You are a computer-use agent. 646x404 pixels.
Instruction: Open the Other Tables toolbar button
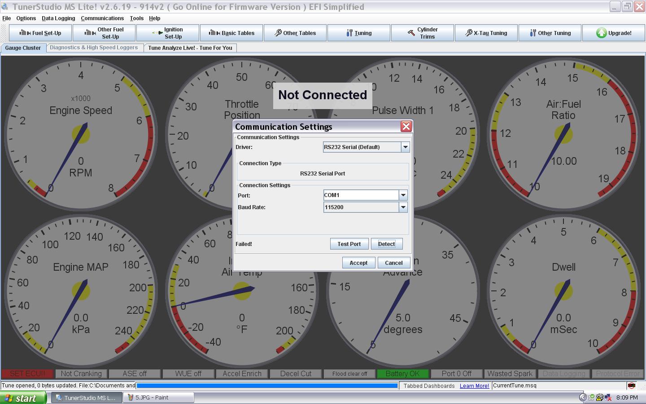click(x=295, y=33)
